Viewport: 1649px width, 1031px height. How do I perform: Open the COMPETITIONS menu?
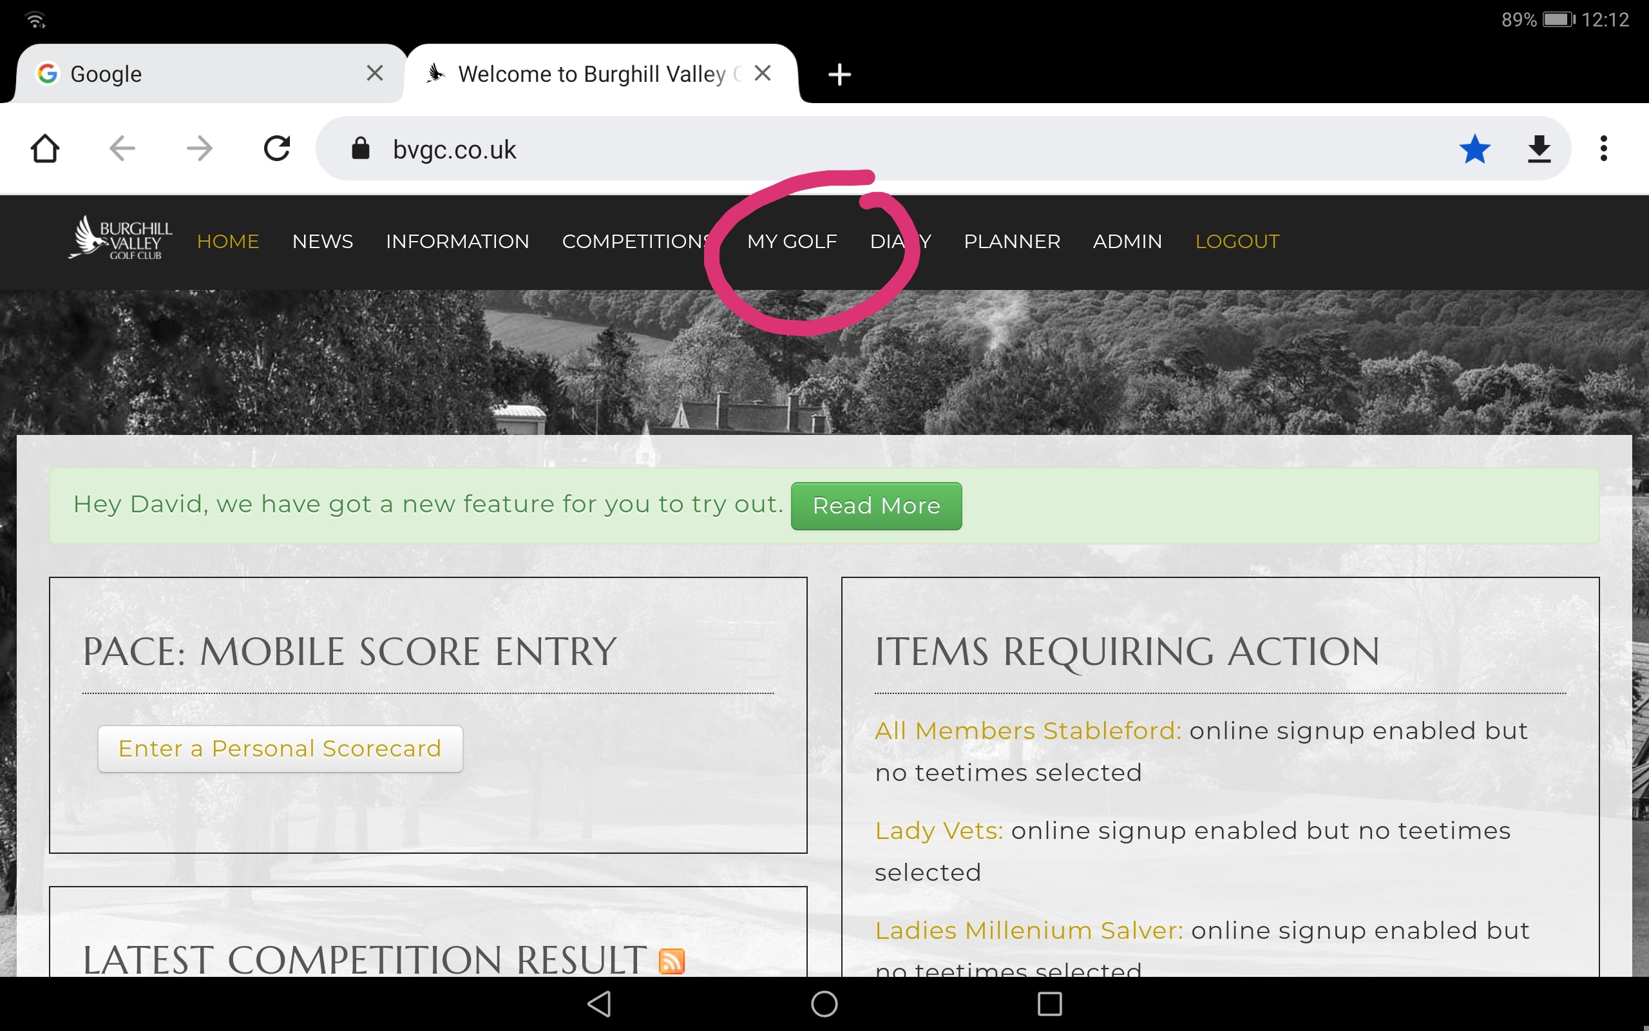[x=637, y=242]
